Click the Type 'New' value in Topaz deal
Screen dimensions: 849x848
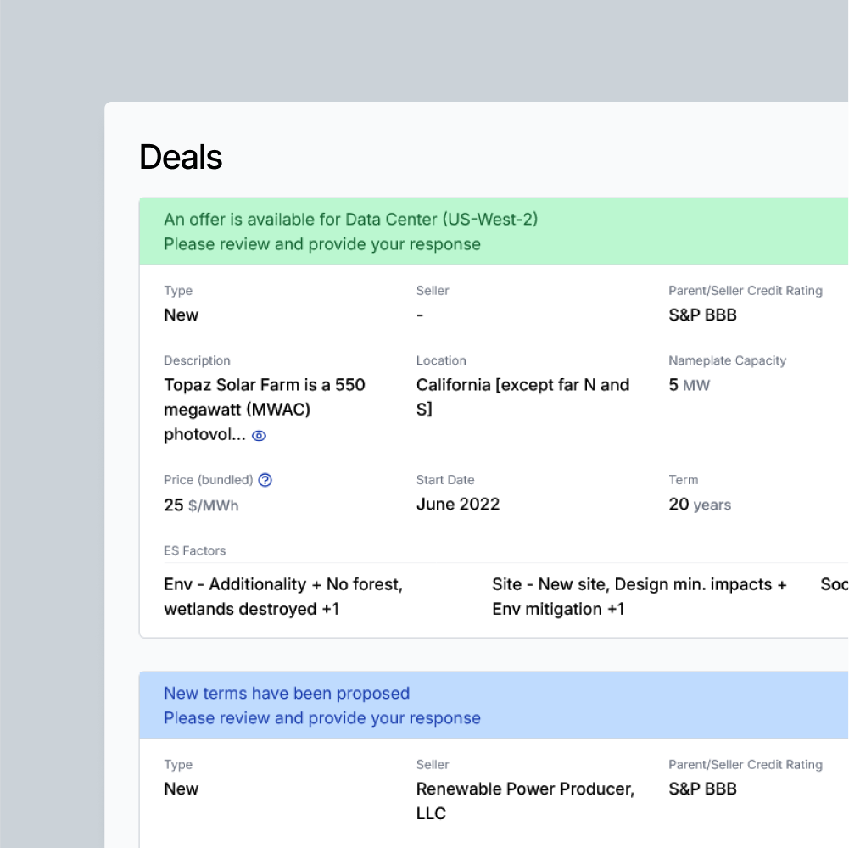click(181, 315)
